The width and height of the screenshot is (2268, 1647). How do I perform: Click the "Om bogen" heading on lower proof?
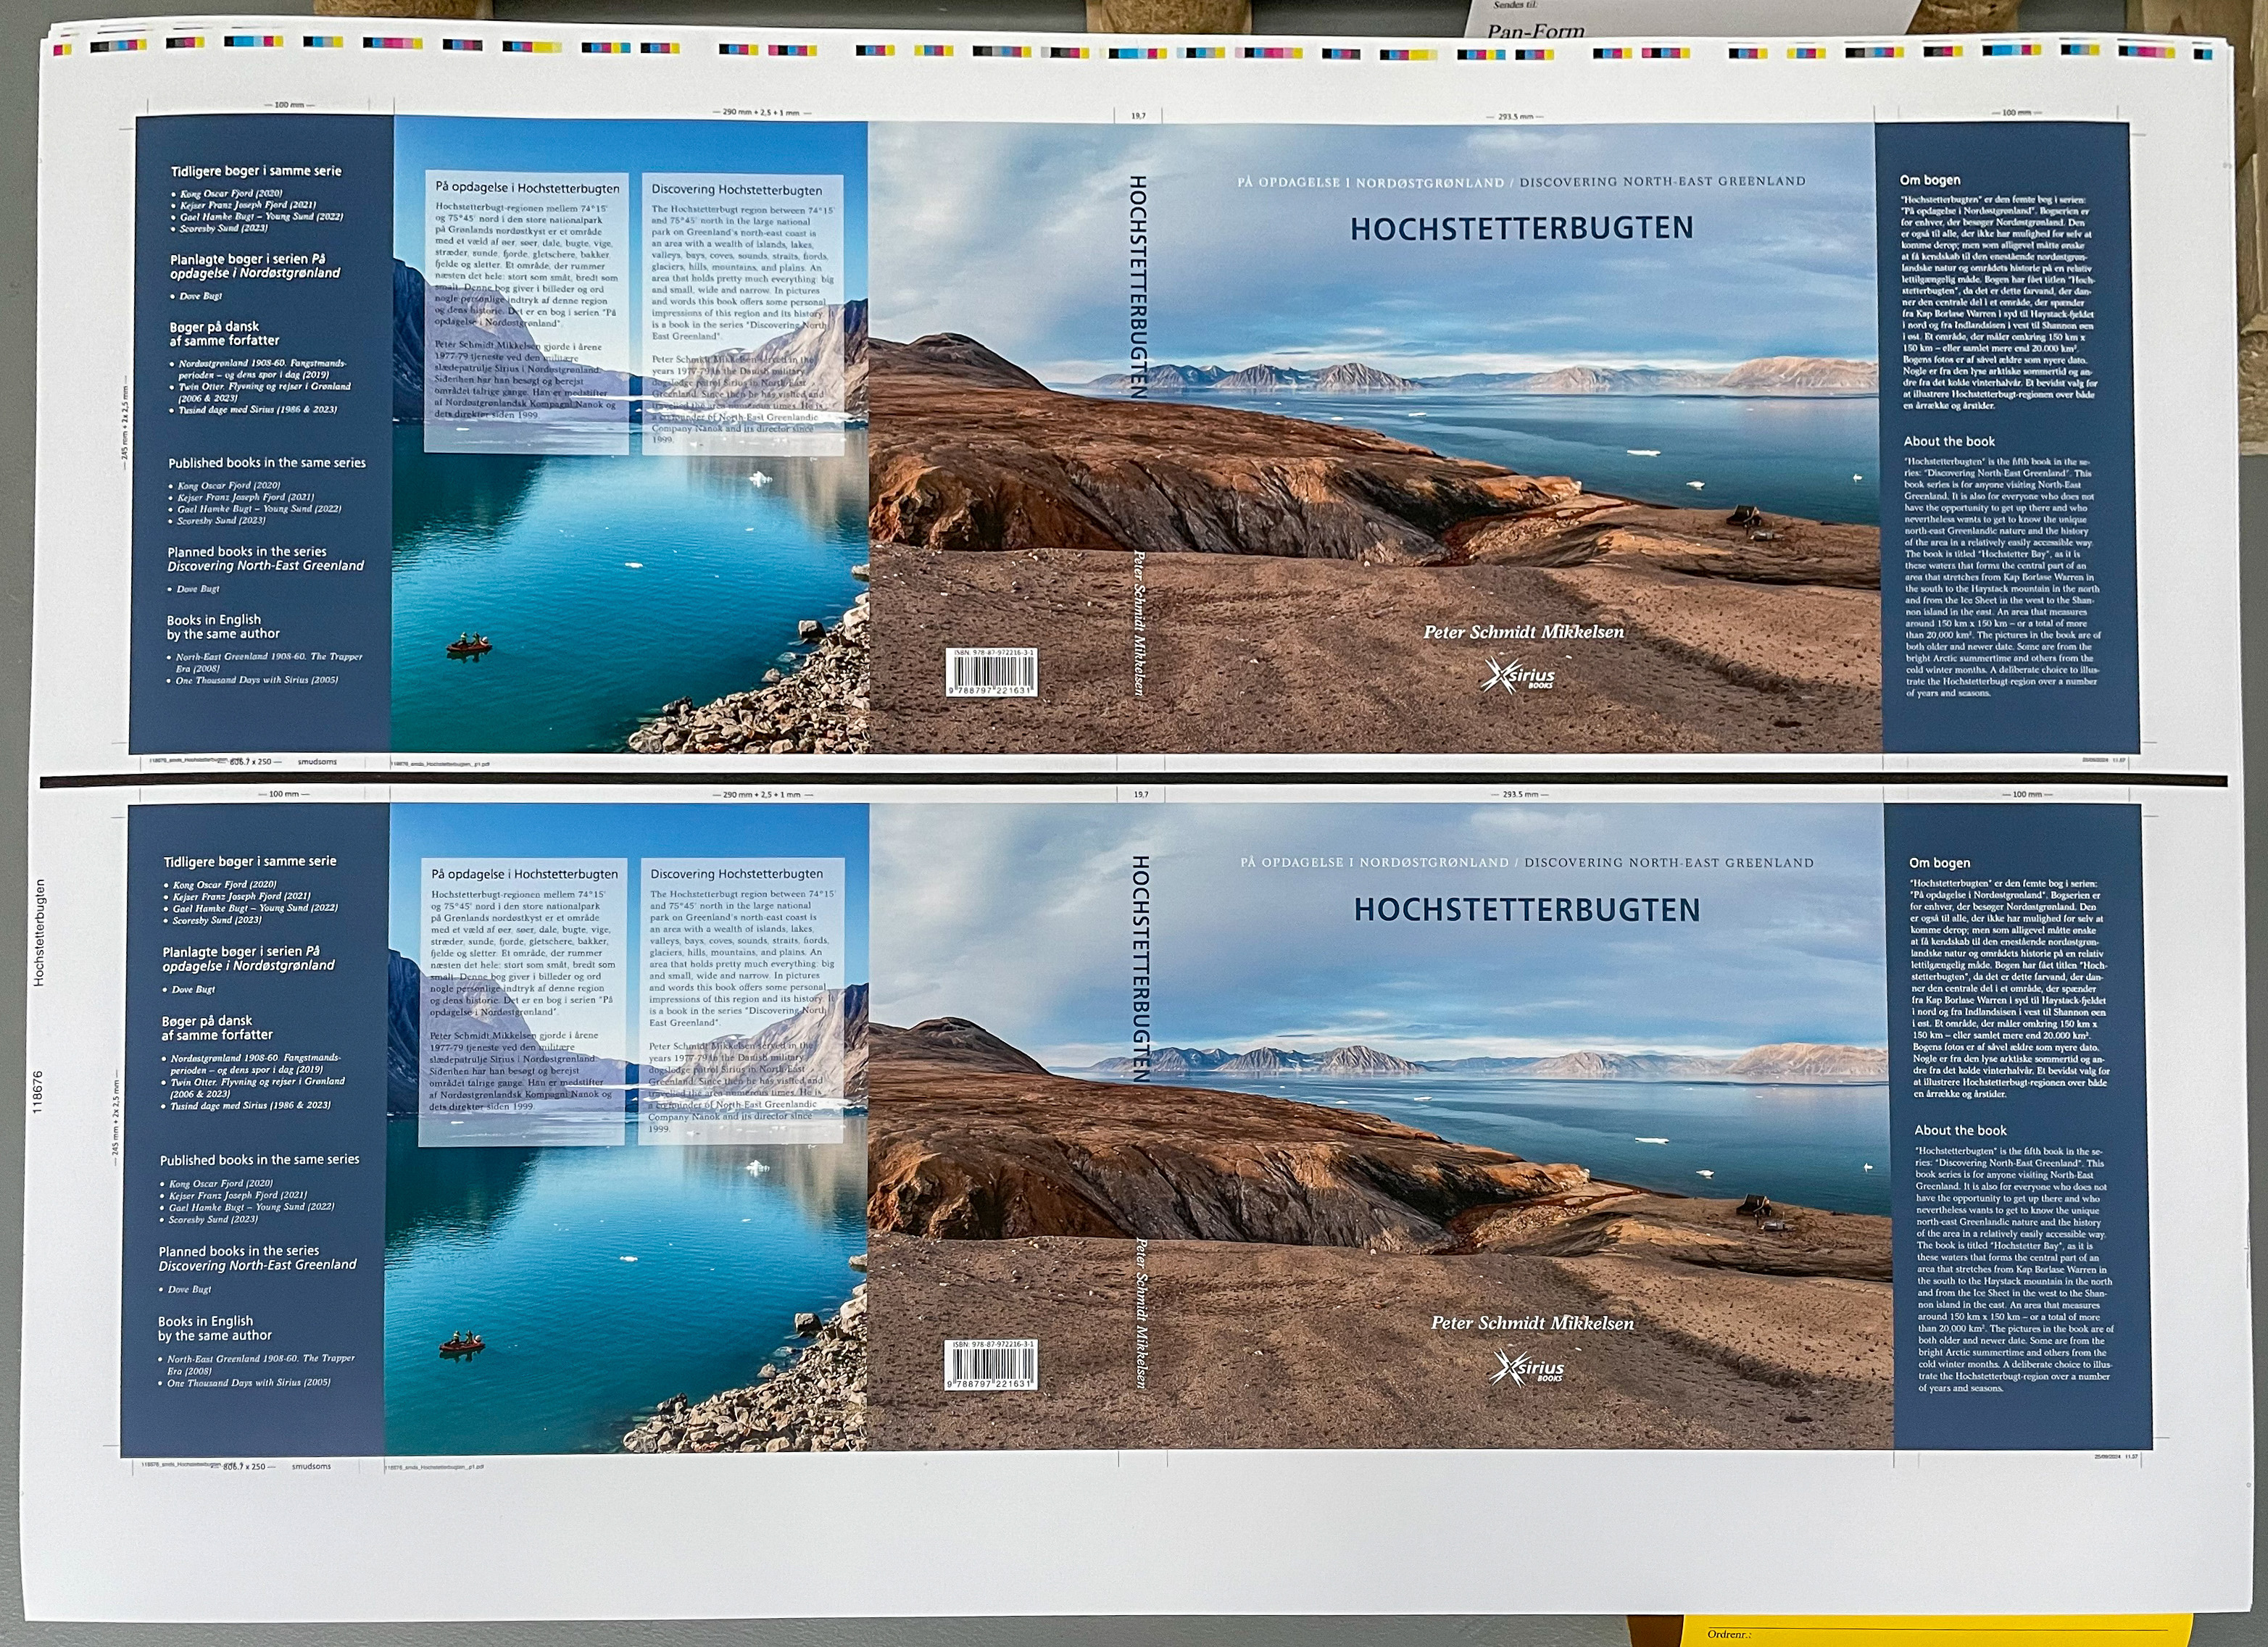(1939, 862)
